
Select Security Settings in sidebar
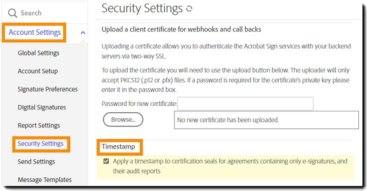pos(40,143)
